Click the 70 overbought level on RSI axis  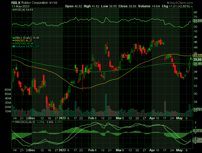[195, 17]
